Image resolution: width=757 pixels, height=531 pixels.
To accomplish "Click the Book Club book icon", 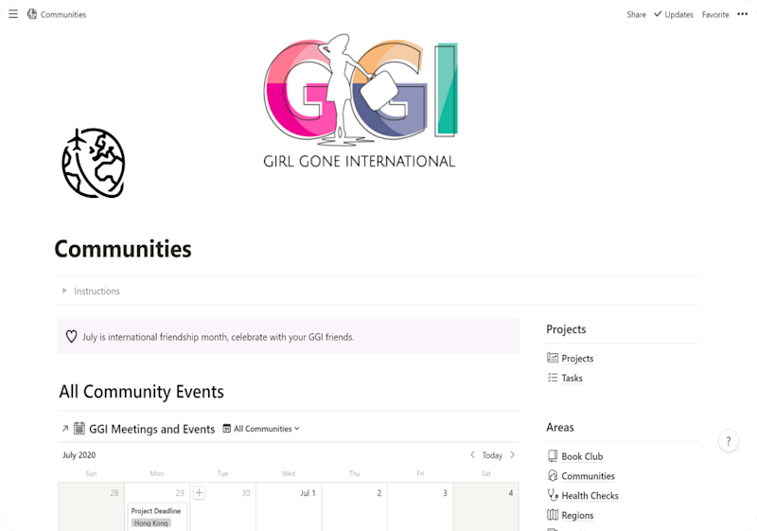I will coord(553,455).
